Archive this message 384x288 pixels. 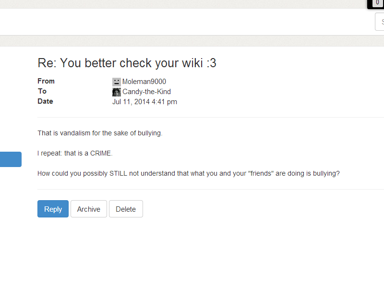[89, 209]
